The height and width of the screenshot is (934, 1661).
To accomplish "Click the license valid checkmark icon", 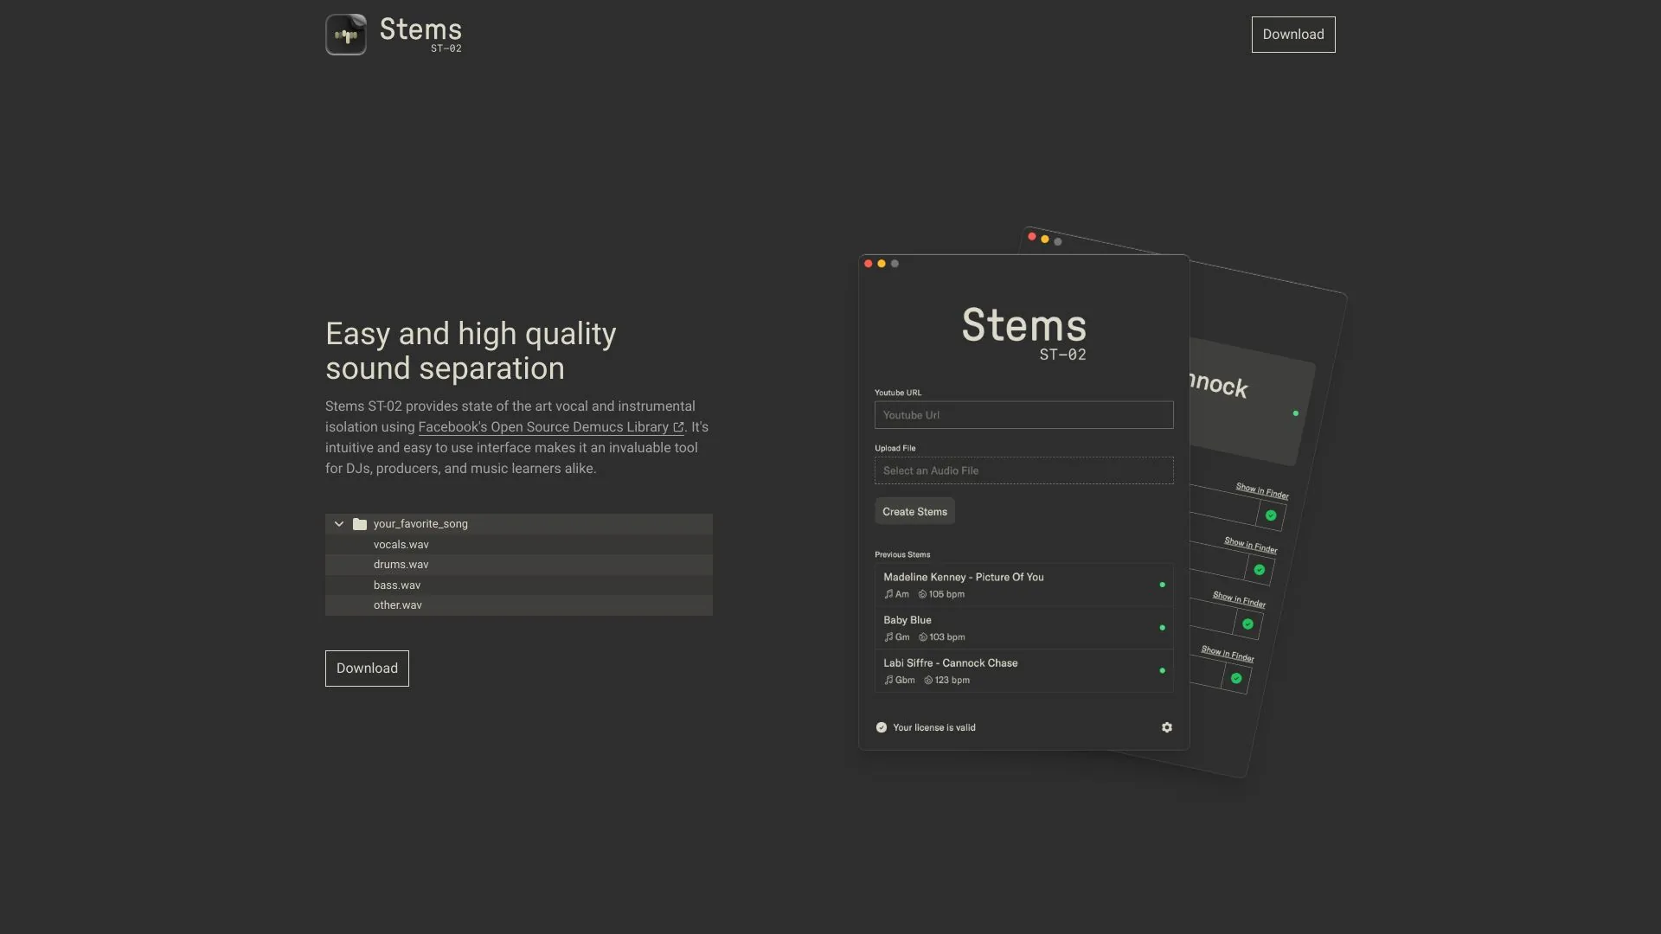I will point(882,728).
